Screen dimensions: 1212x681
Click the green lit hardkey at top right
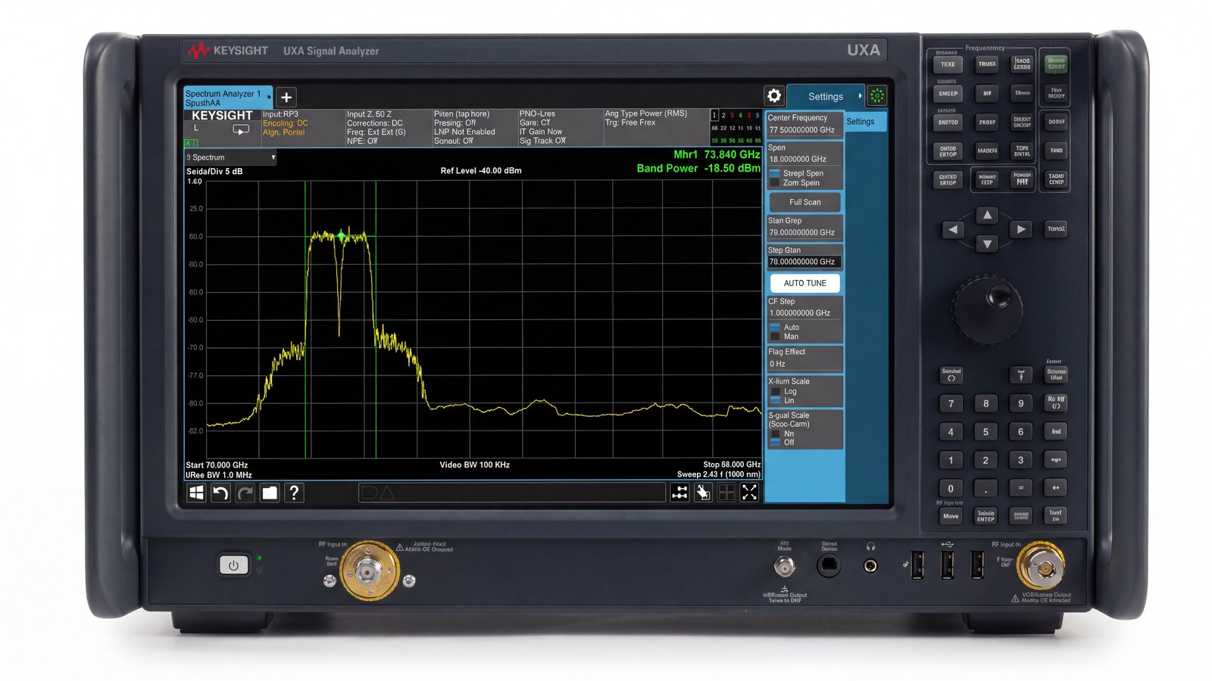(1056, 64)
